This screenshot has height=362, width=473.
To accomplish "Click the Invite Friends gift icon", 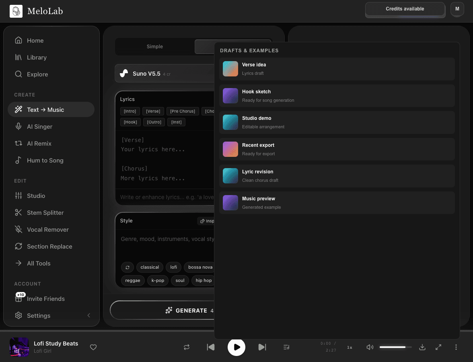I will pyautogui.click(x=19, y=298).
